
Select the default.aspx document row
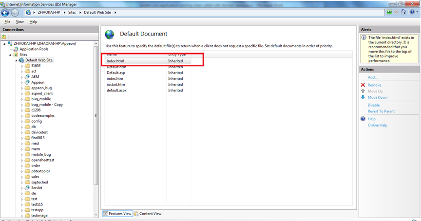pyautogui.click(x=148, y=91)
